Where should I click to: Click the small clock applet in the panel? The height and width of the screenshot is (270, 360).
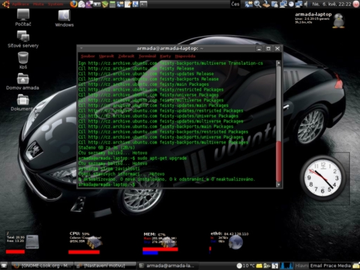pos(291,4)
